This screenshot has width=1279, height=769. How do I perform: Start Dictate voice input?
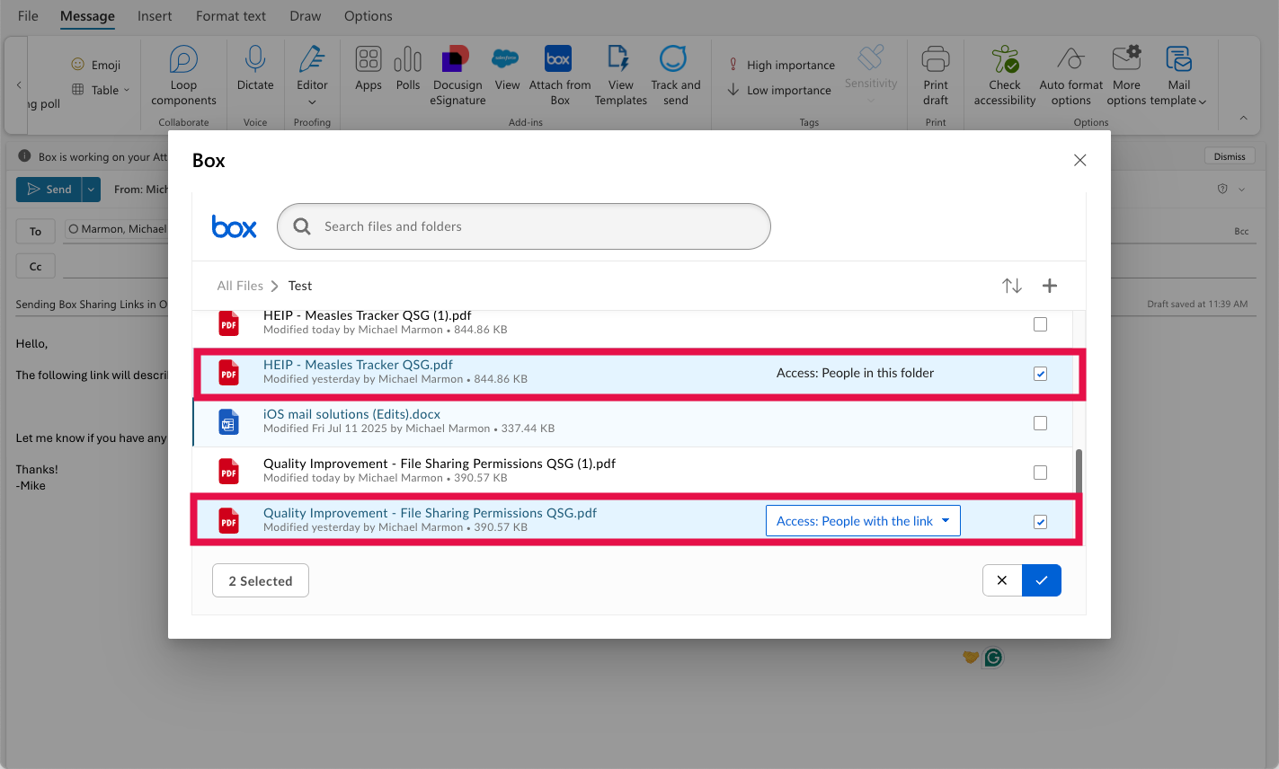pyautogui.click(x=255, y=68)
